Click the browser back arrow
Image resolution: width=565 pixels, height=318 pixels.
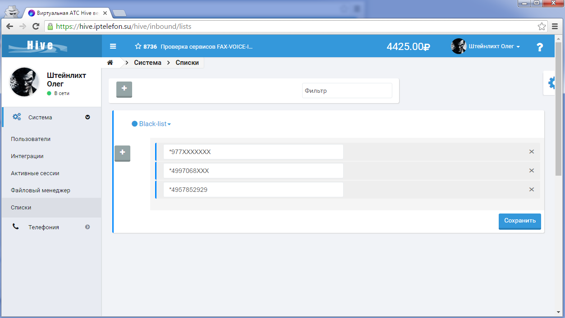[x=9, y=27]
